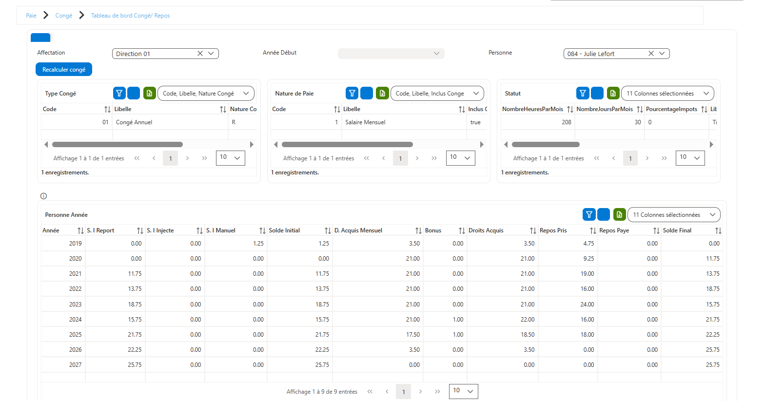Sort by Solde Final column
Image resolution: width=764 pixels, height=401 pixels.
click(718, 230)
